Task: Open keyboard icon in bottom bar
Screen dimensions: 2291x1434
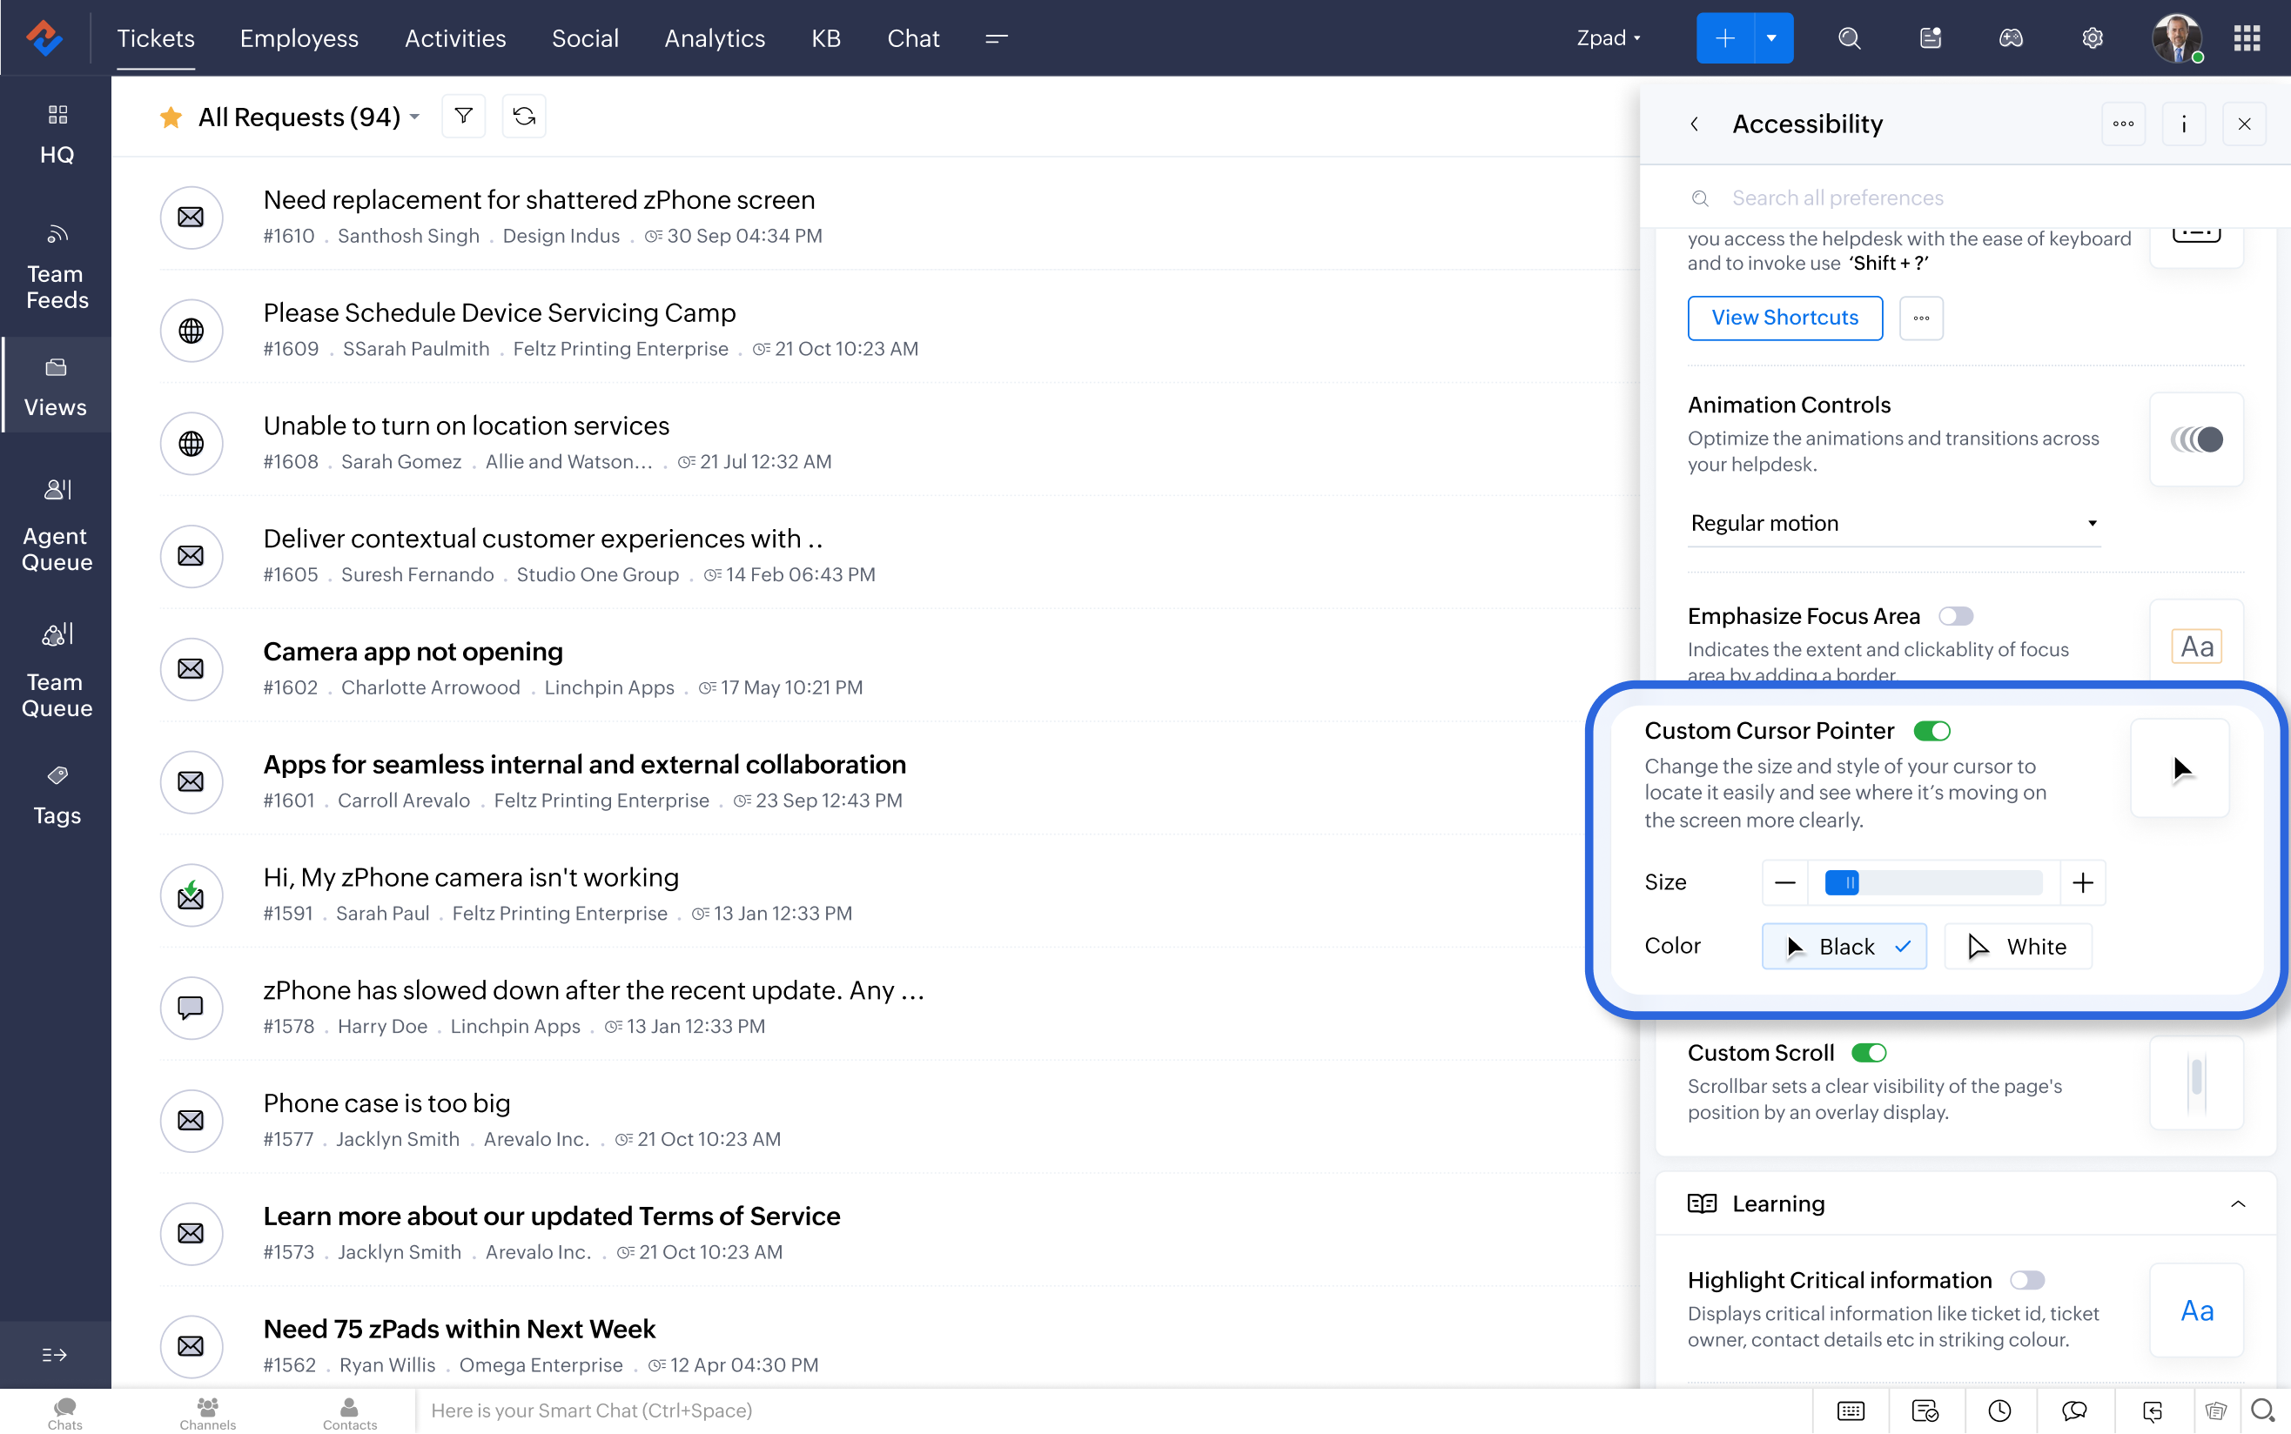Action: coord(1850,1411)
